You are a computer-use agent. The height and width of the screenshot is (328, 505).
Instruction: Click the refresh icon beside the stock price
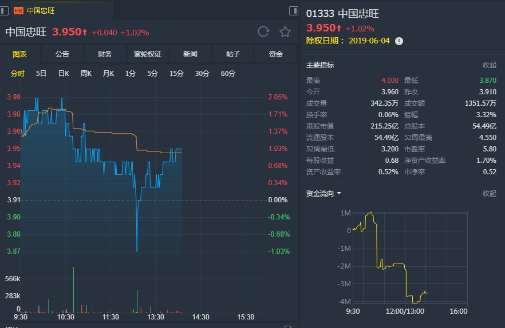263,31
